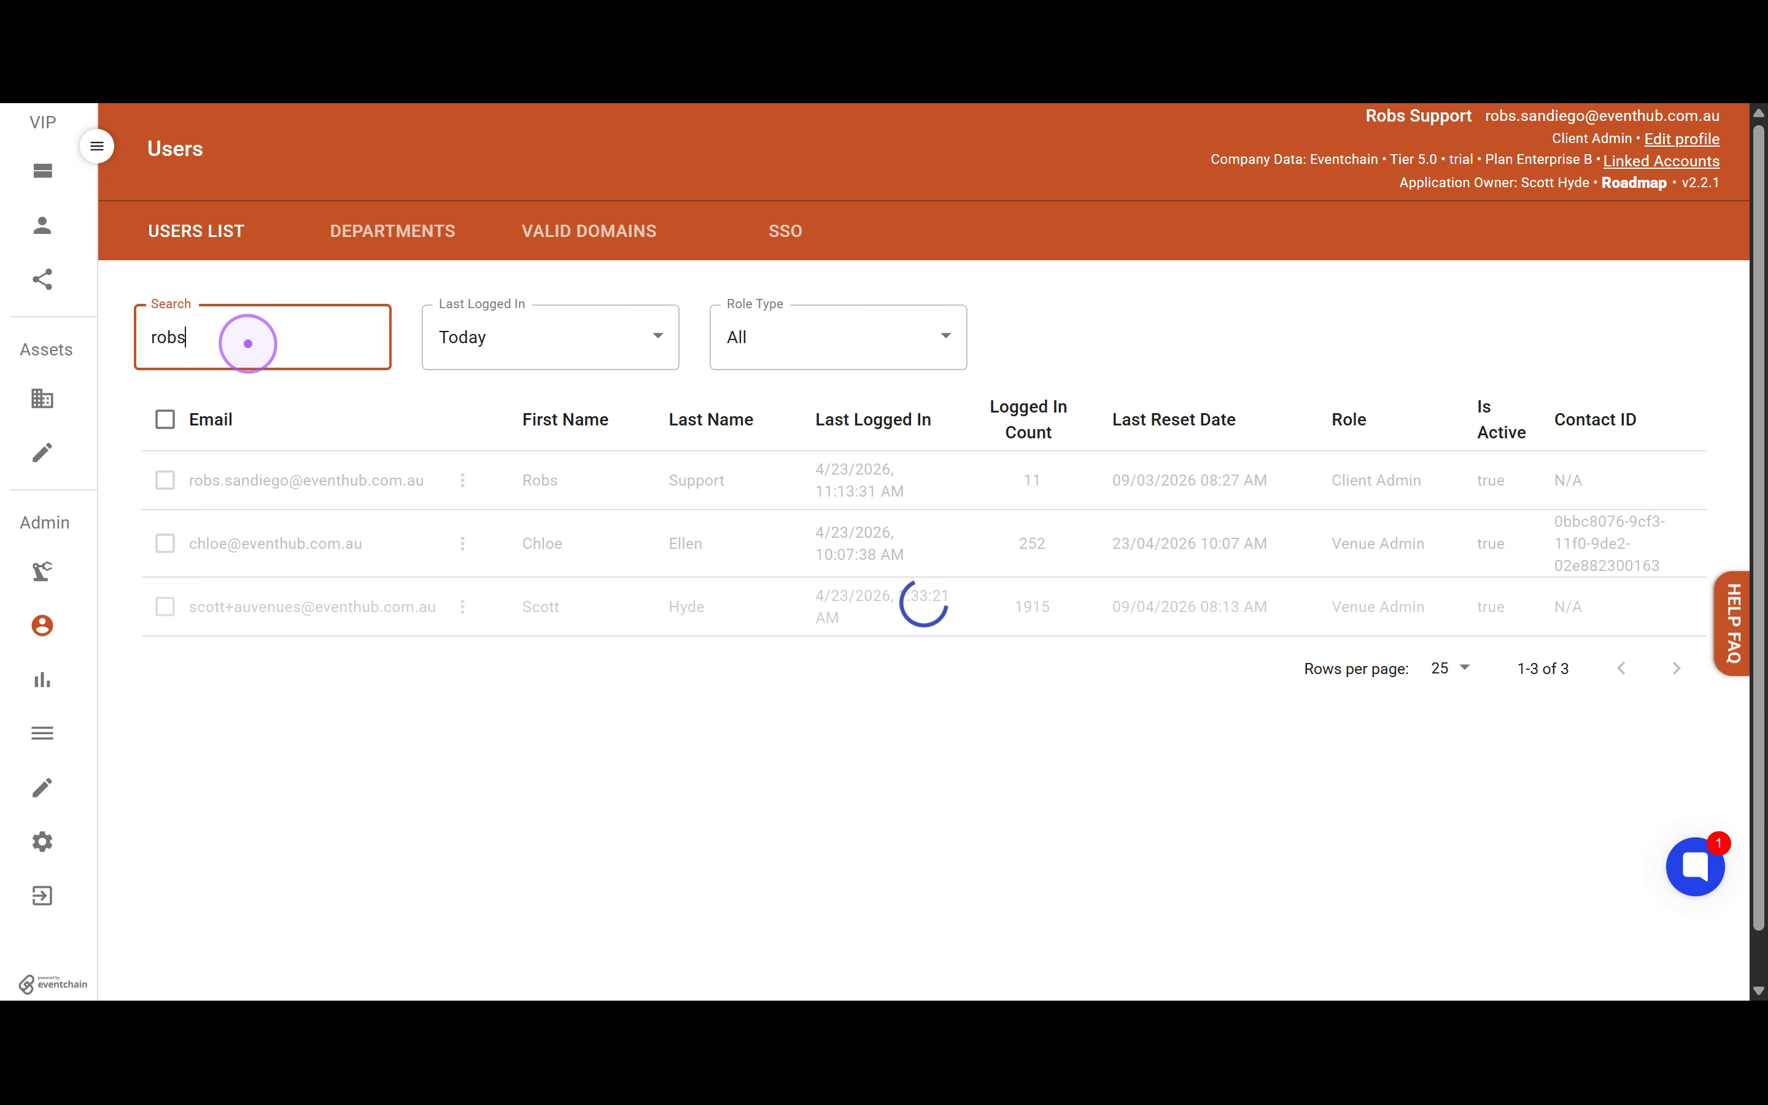The image size is (1768, 1105).
Task: Open the Edit profile link
Action: pos(1681,139)
